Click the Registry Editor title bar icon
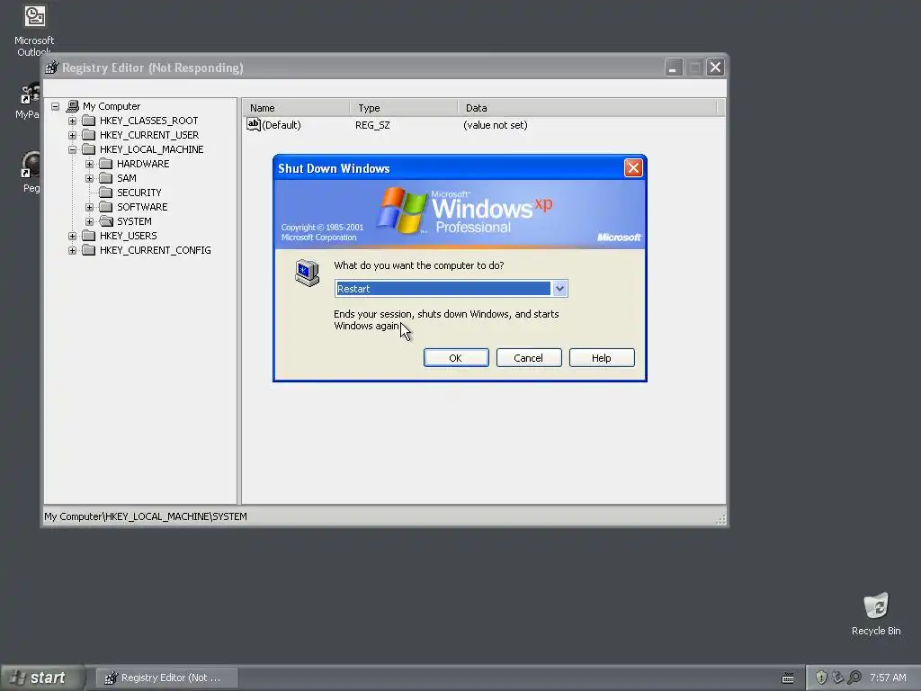This screenshot has height=691, width=921. [x=52, y=67]
